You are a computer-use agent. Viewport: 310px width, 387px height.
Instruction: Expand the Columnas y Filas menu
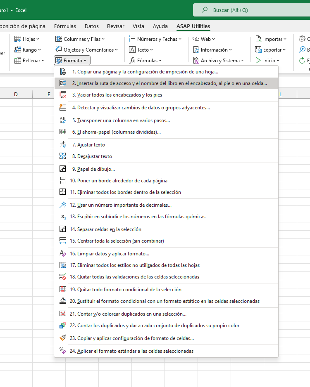tap(80, 39)
